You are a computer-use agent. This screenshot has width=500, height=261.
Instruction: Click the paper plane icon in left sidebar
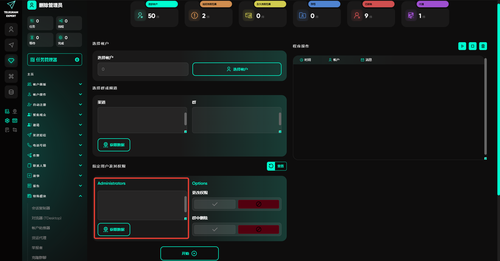pos(11,45)
